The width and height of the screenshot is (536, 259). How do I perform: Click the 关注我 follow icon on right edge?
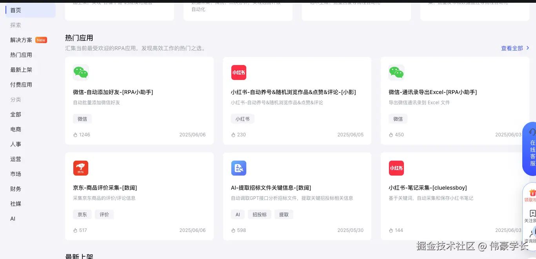click(532, 214)
